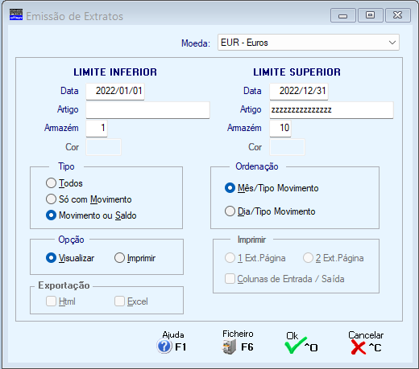This screenshot has height=369, width=419.
Task: Click the upper limit Artigo field
Action: (331, 110)
